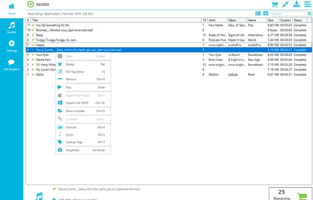Screen dimensions: 313x200
Task: Click the La Boum album cell
Action: [234, 55]
